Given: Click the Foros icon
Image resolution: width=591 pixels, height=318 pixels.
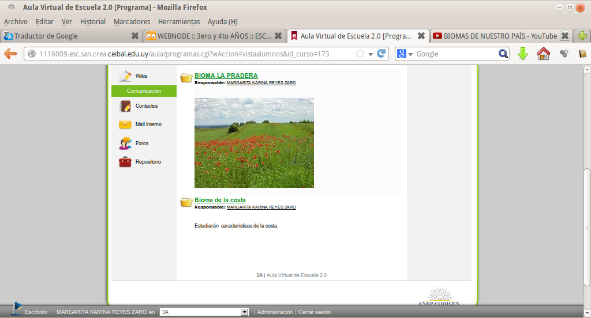Looking at the screenshot, I should point(125,143).
